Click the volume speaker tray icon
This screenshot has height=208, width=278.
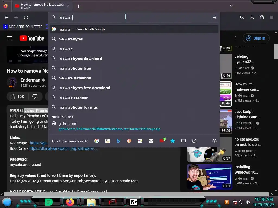(248, 202)
